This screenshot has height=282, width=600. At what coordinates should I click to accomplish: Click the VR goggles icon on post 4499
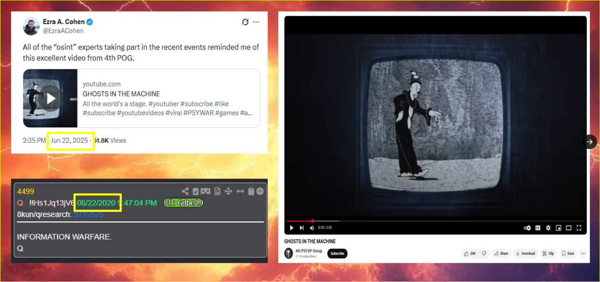(x=206, y=191)
